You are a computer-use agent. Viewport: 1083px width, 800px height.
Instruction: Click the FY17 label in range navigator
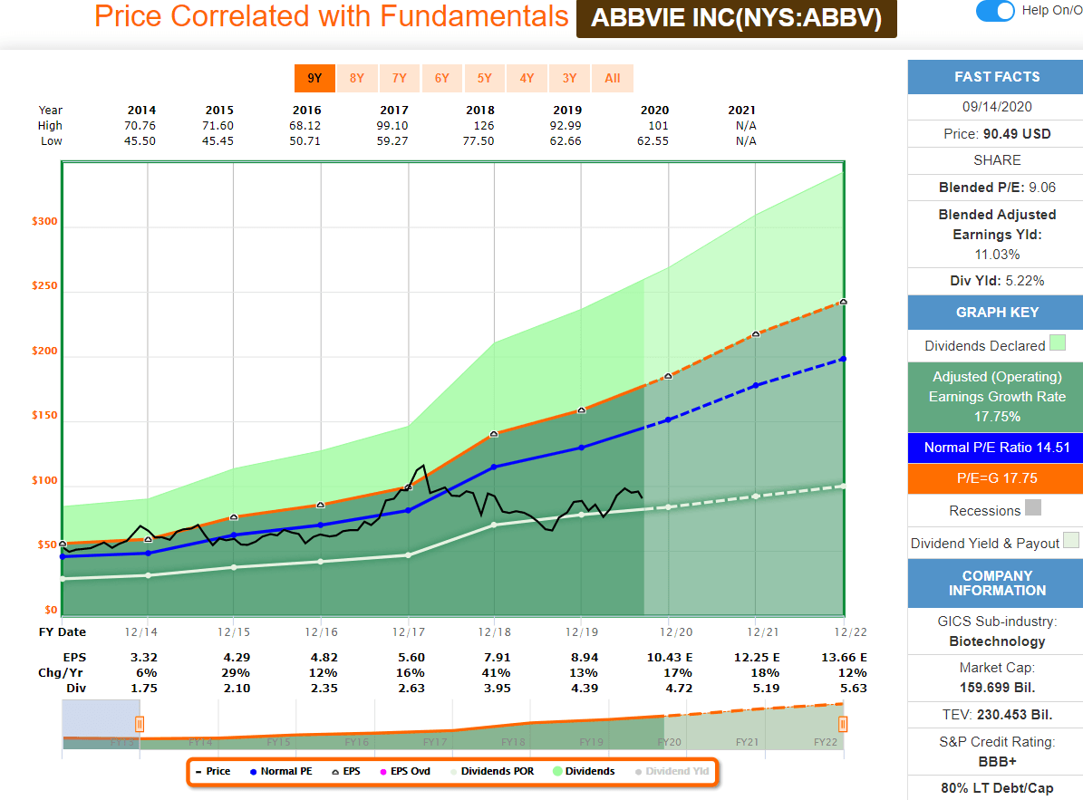434,742
